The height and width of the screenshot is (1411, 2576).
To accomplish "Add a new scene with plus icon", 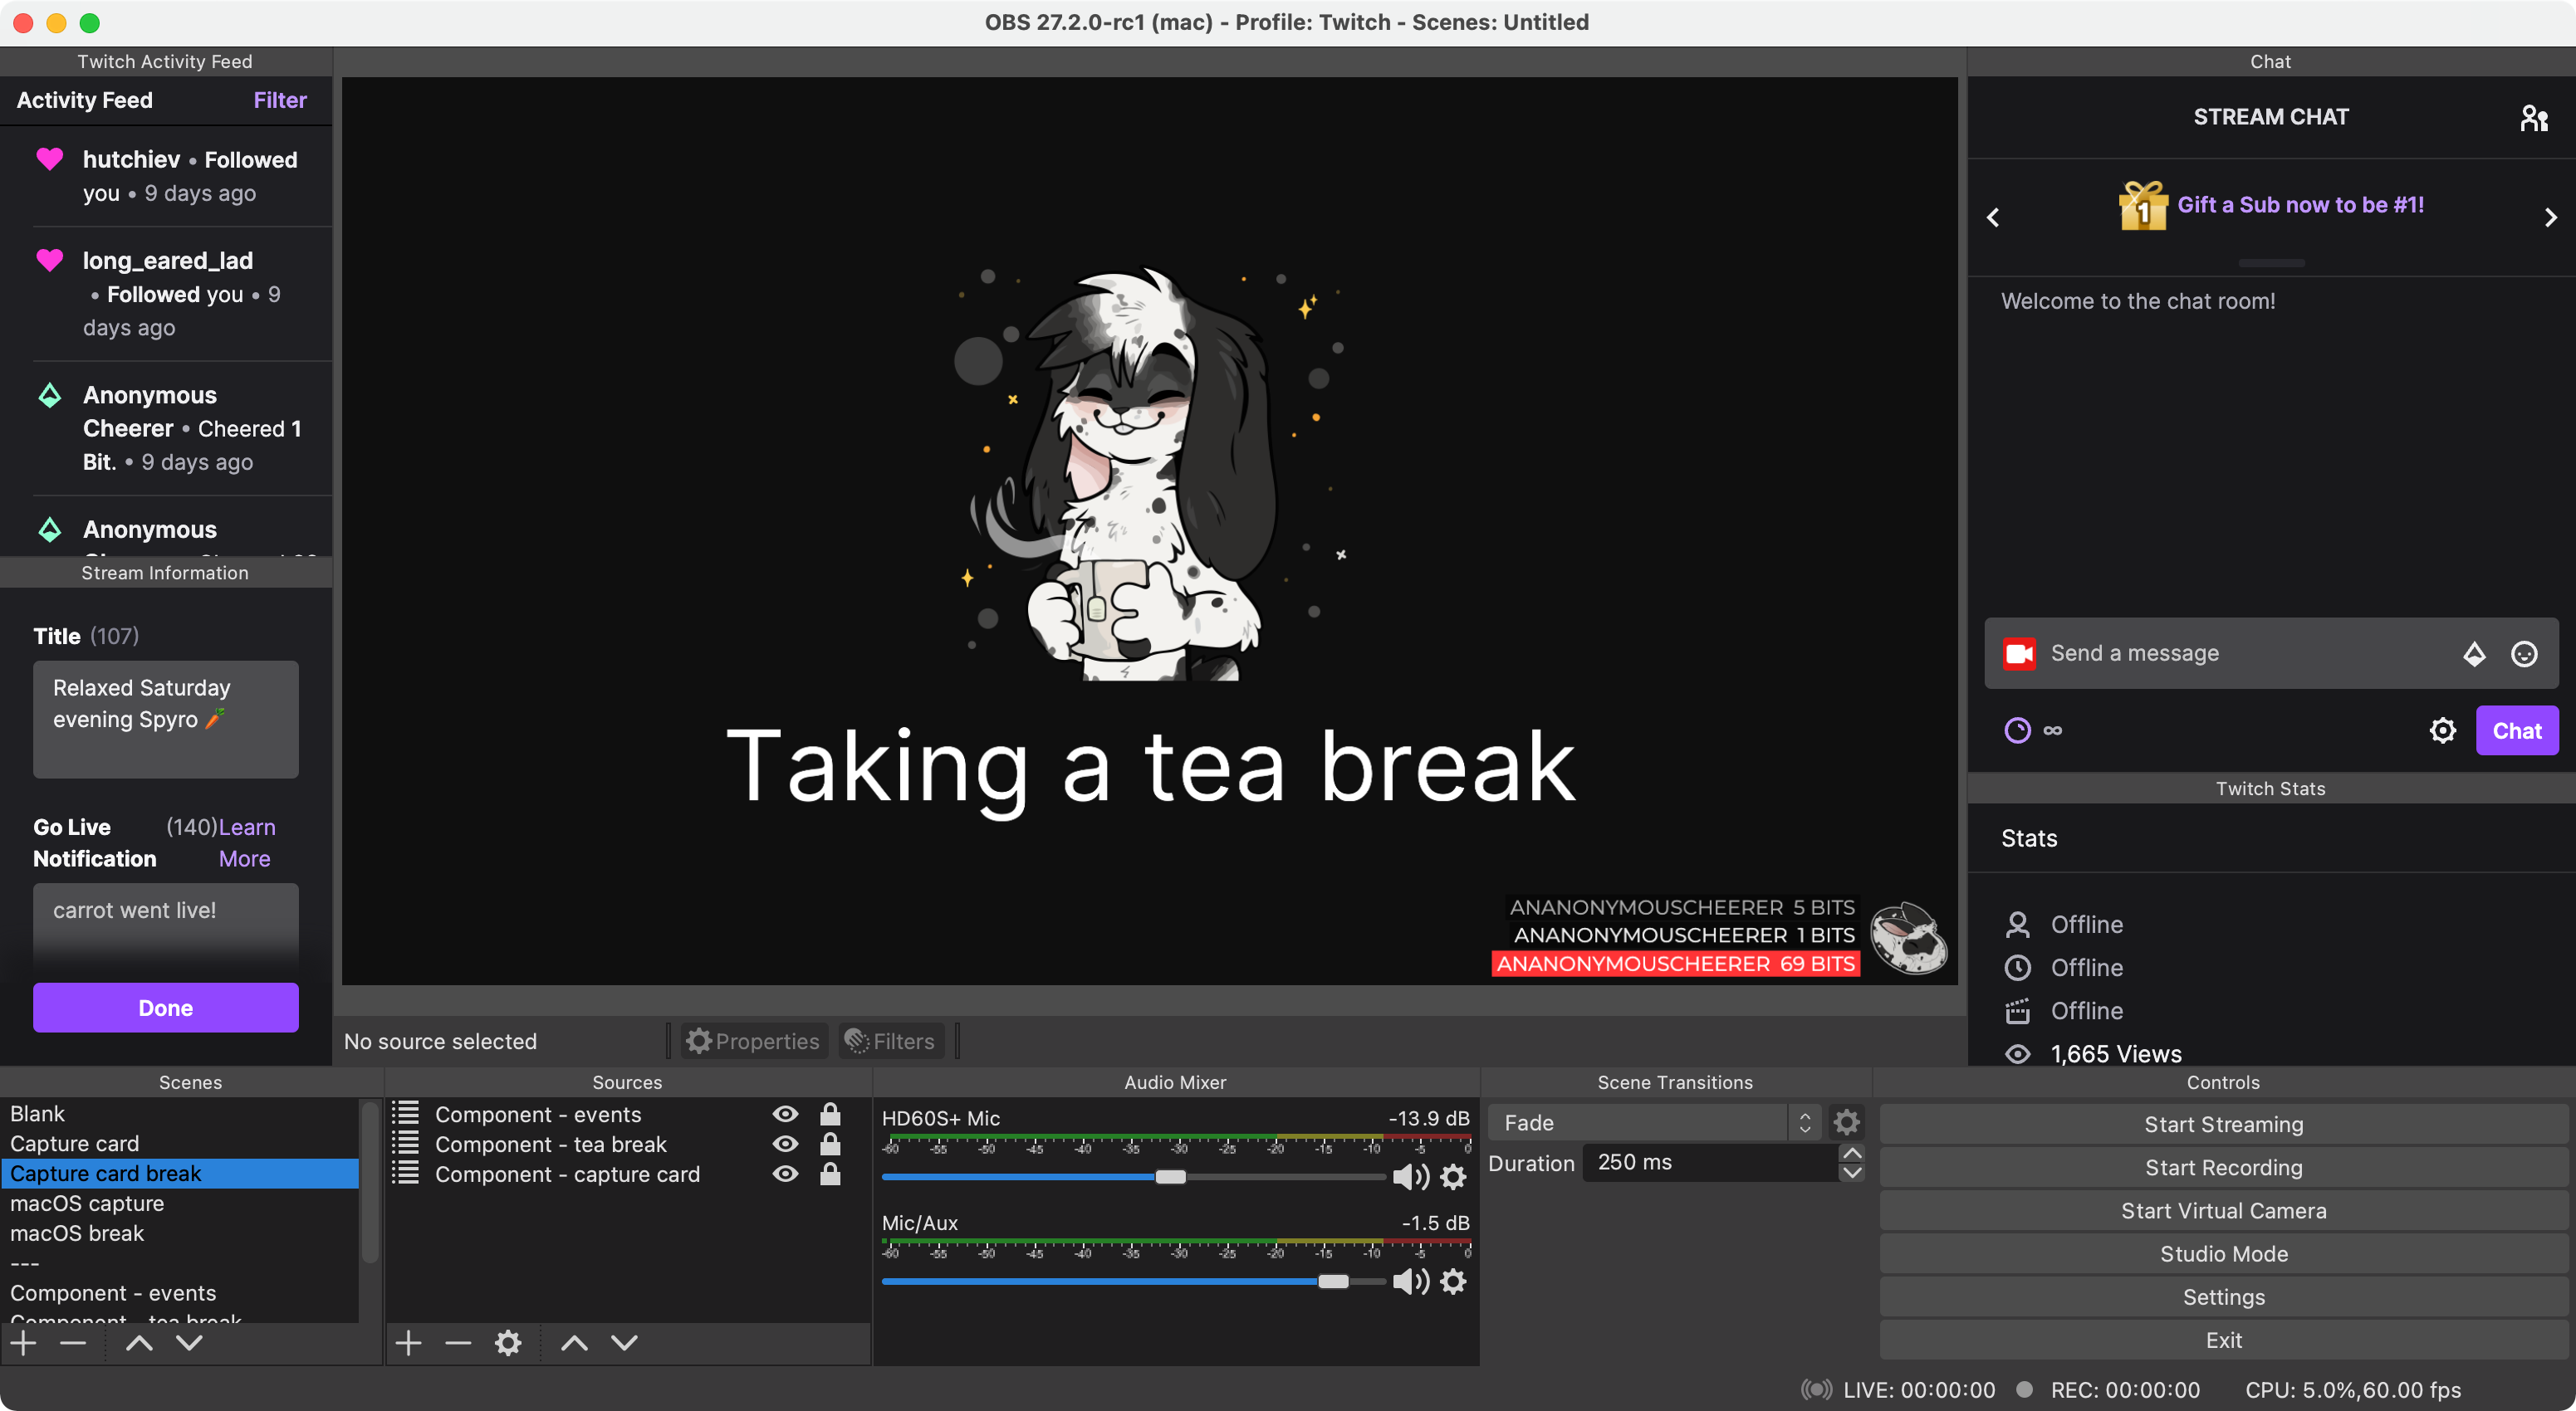I will (23, 1343).
